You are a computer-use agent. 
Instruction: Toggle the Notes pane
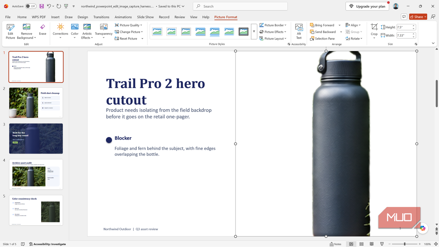(x=335, y=244)
